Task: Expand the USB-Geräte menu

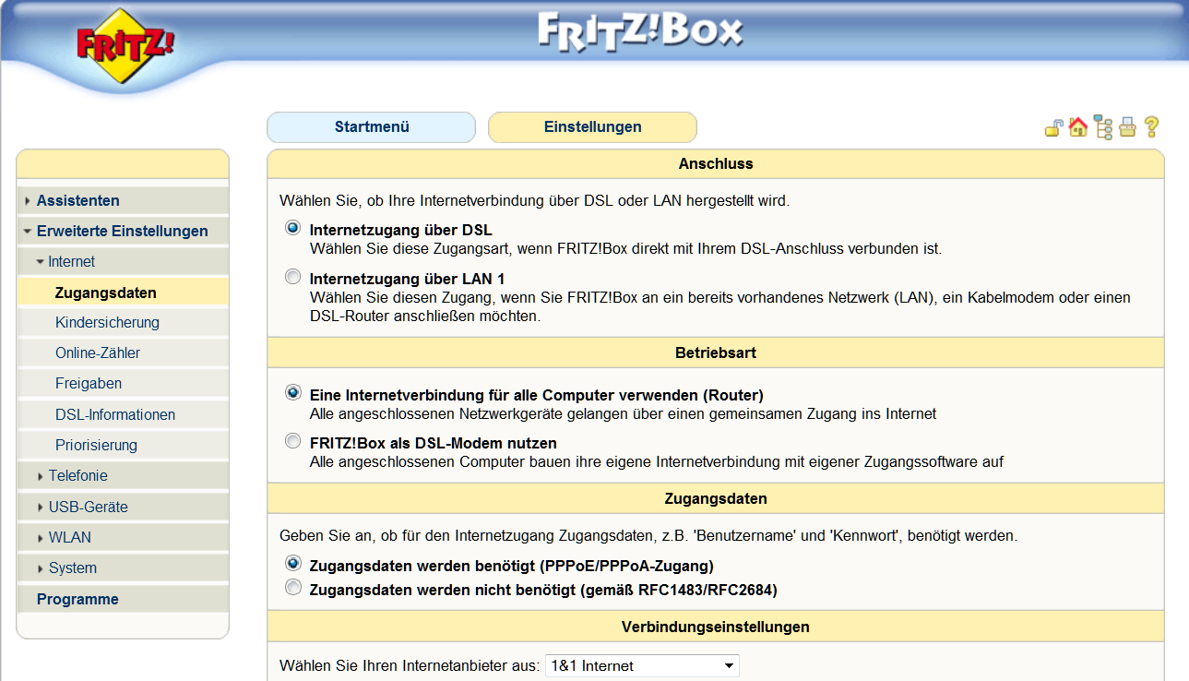Action: click(x=41, y=508)
